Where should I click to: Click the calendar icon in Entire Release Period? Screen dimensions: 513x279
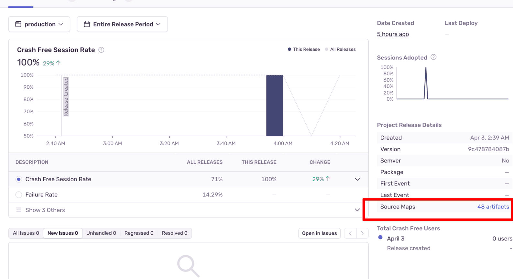[x=87, y=24]
